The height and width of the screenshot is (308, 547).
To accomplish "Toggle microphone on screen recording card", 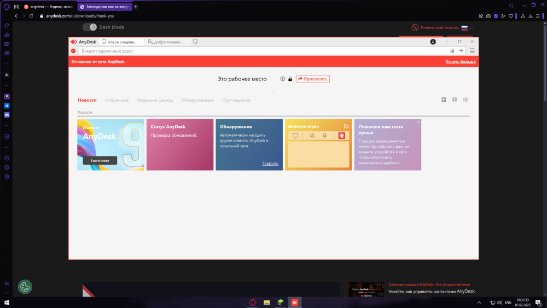I will coord(324,136).
